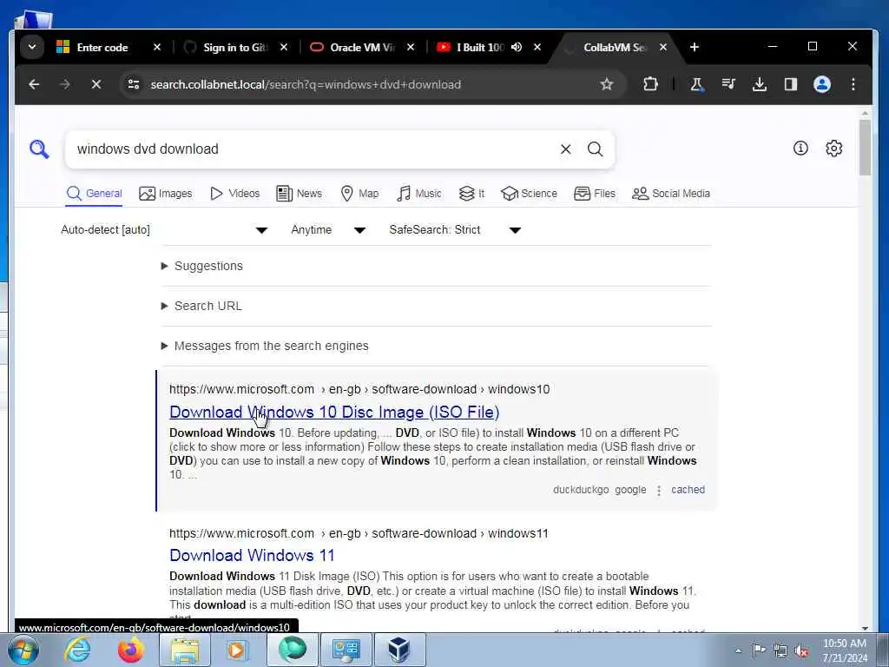Click the page vertical scrollbar thumb
The width and height of the screenshot is (889, 667).
coord(865,147)
